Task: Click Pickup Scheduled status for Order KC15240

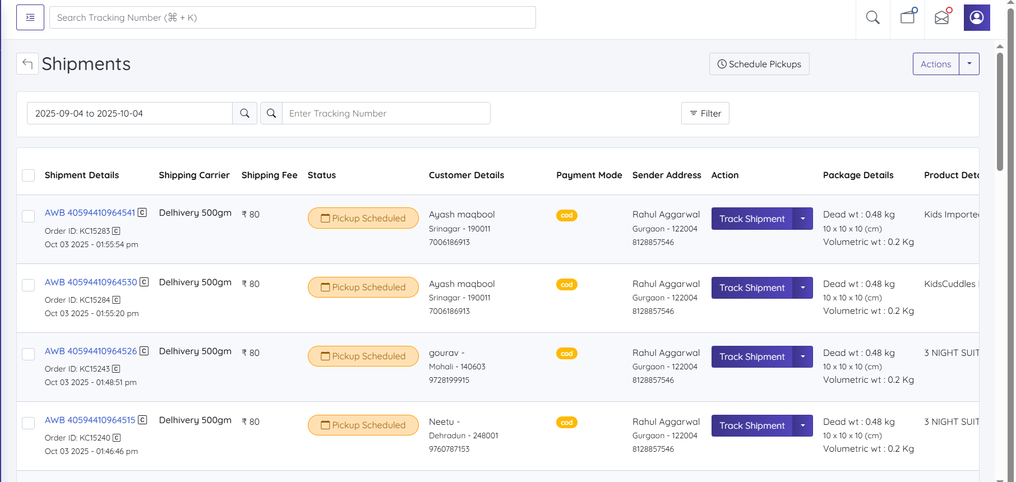Action: click(363, 425)
